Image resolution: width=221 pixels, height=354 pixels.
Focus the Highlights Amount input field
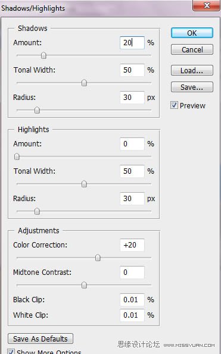pos(132,144)
